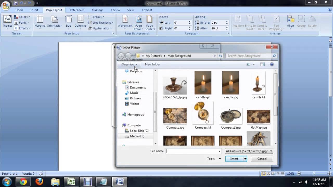Select Documents library in navigation pane
The image size is (333, 187).
point(138,88)
